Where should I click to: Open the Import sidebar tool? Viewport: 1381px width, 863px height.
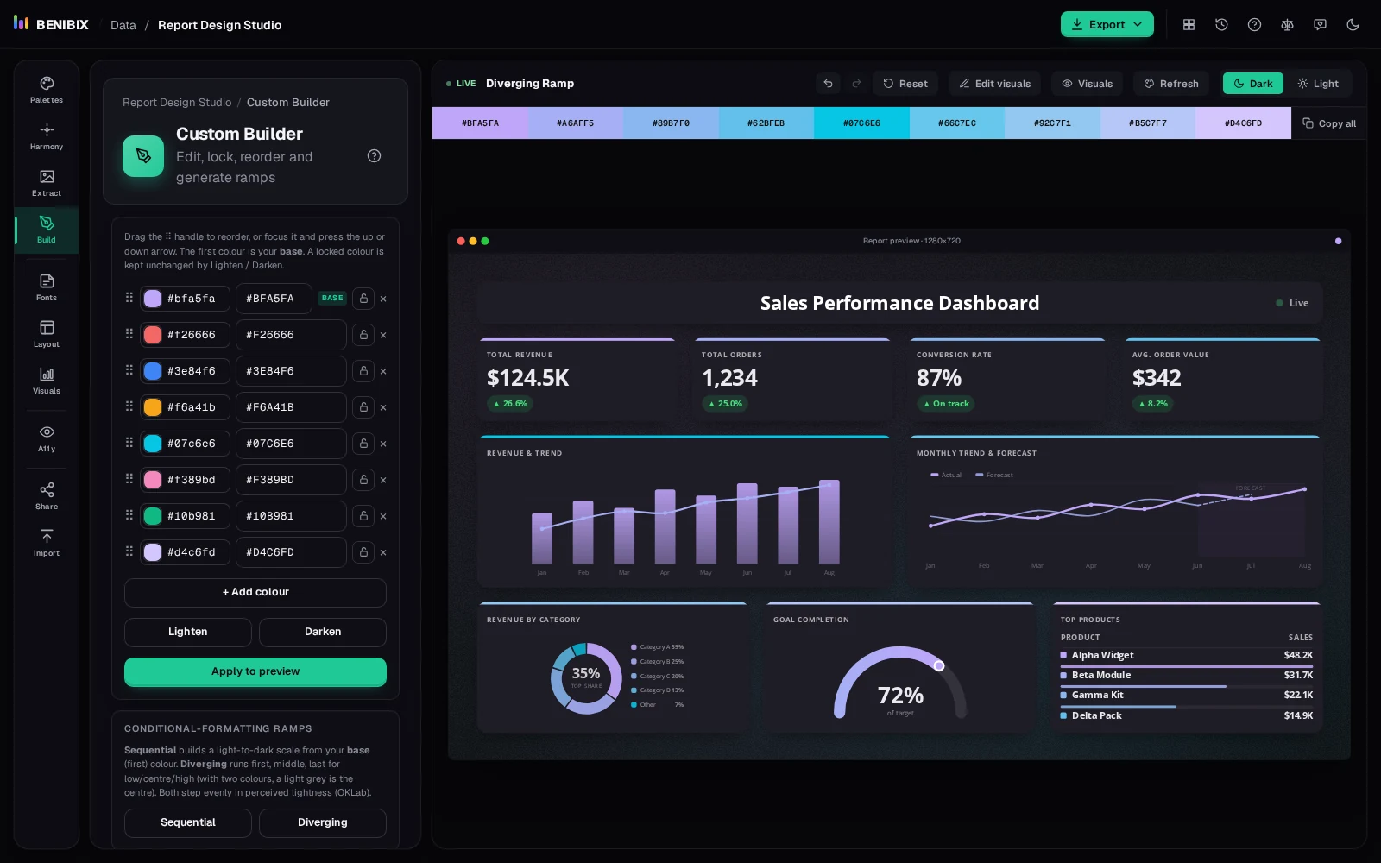point(47,543)
